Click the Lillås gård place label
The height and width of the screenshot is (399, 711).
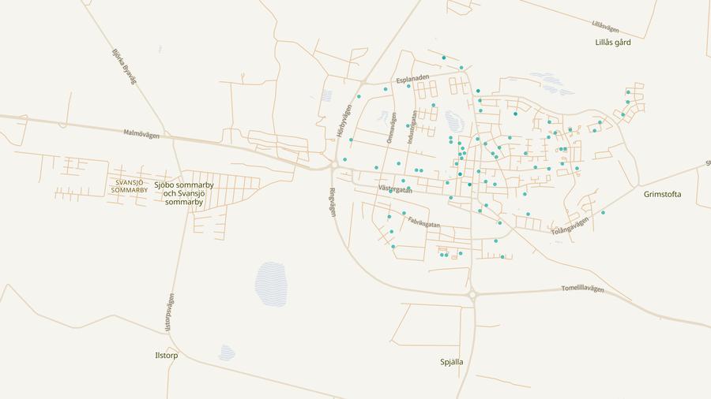click(x=613, y=43)
